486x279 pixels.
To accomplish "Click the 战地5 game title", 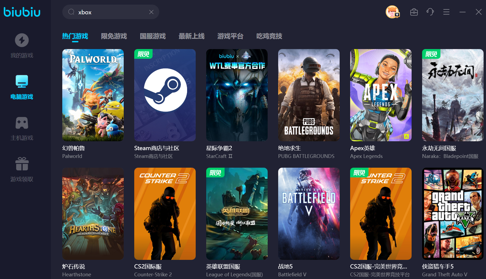I will [285, 267].
